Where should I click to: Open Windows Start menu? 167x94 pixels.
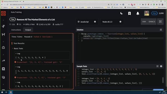tap(2, 92)
